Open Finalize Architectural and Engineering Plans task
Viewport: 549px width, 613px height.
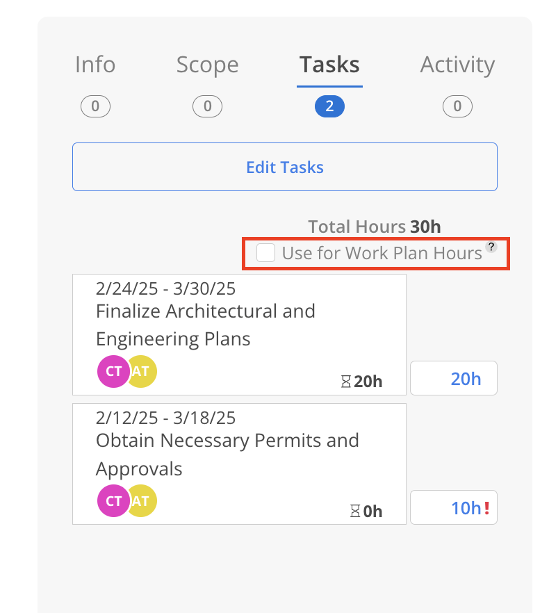[x=239, y=335]
